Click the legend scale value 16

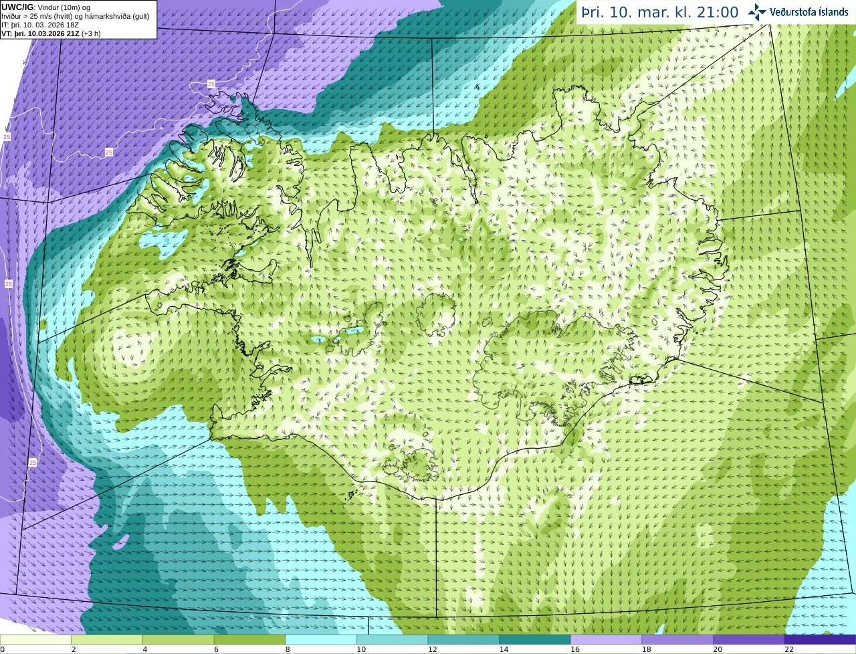tap(575, 649)
